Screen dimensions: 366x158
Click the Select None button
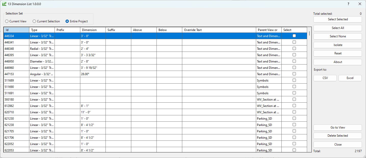(338, 36)
